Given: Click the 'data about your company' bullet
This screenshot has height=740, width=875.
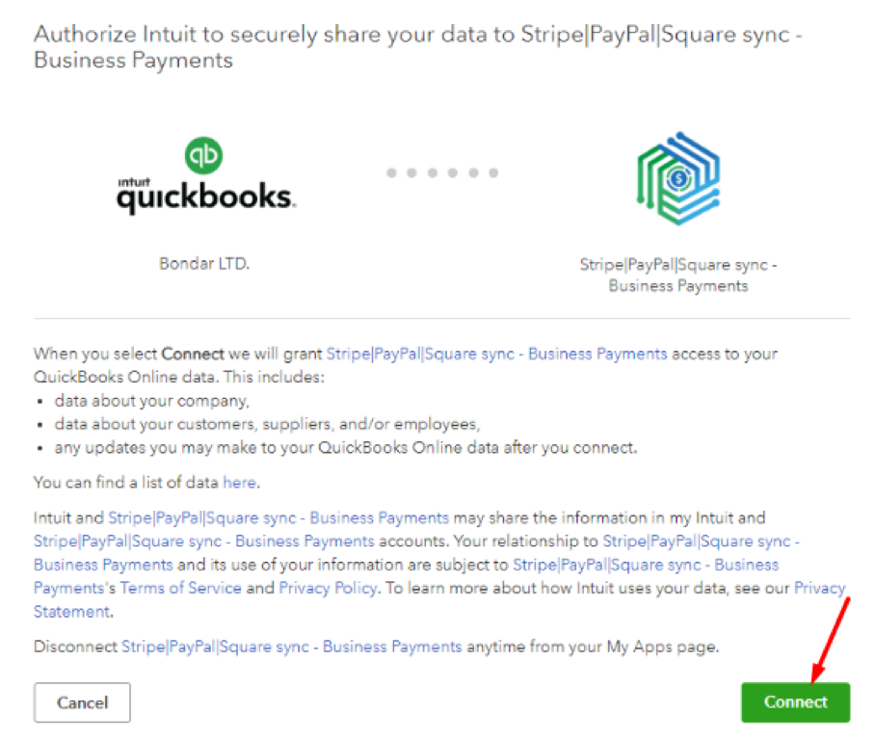Looking at the screenshot, I should tap(152, 401).
